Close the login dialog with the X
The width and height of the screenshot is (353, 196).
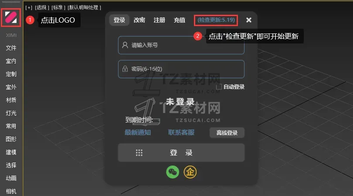(249, 20)
